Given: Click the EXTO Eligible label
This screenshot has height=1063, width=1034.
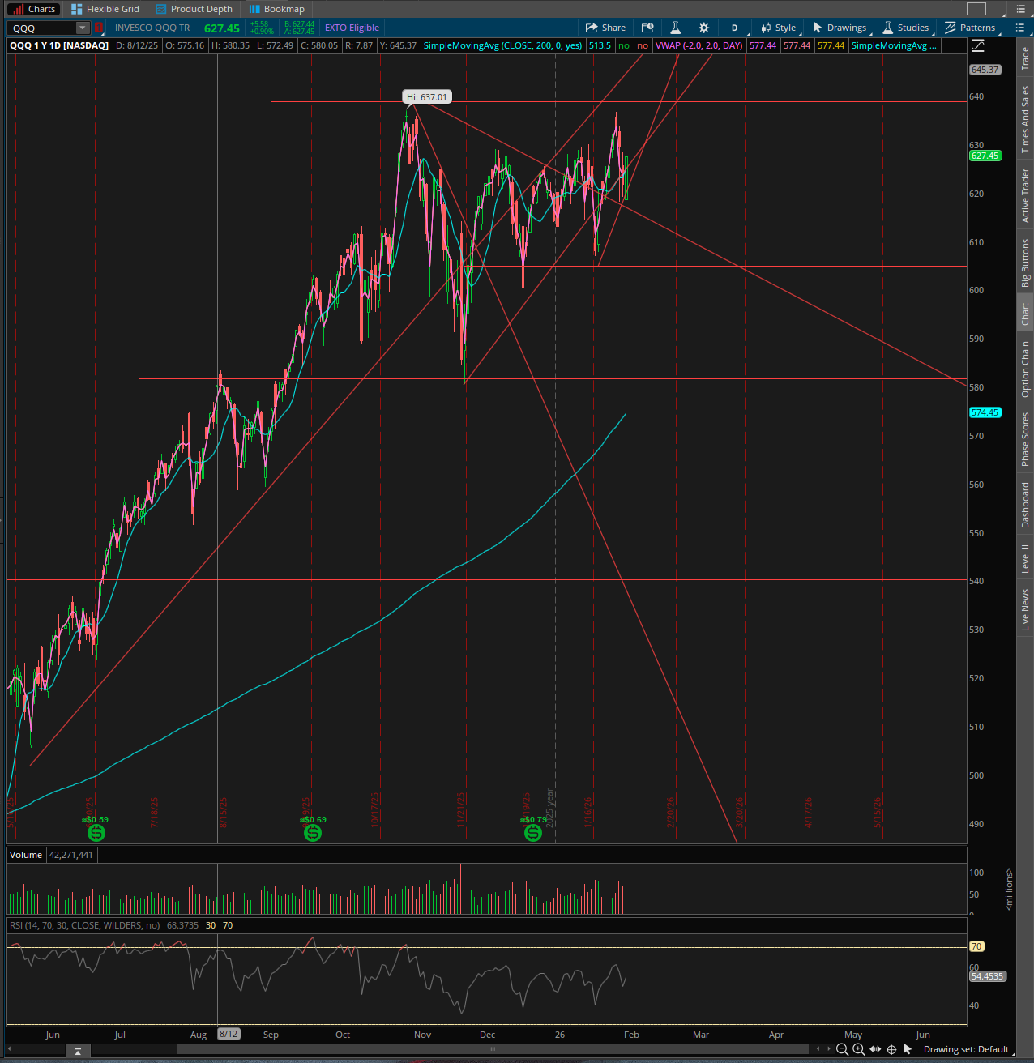Looking at the screenshot, I should coord(352,28).
